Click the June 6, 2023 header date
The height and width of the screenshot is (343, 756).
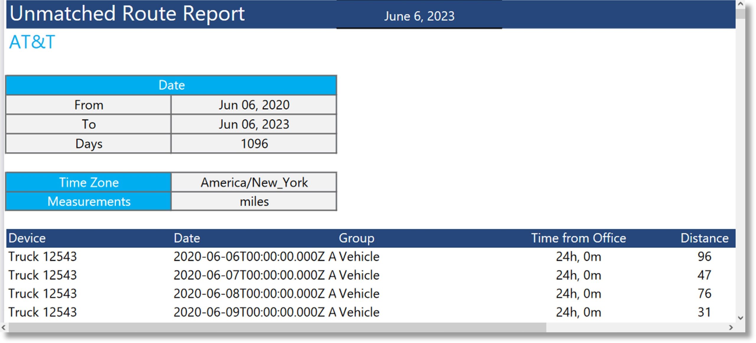[419, 16]
